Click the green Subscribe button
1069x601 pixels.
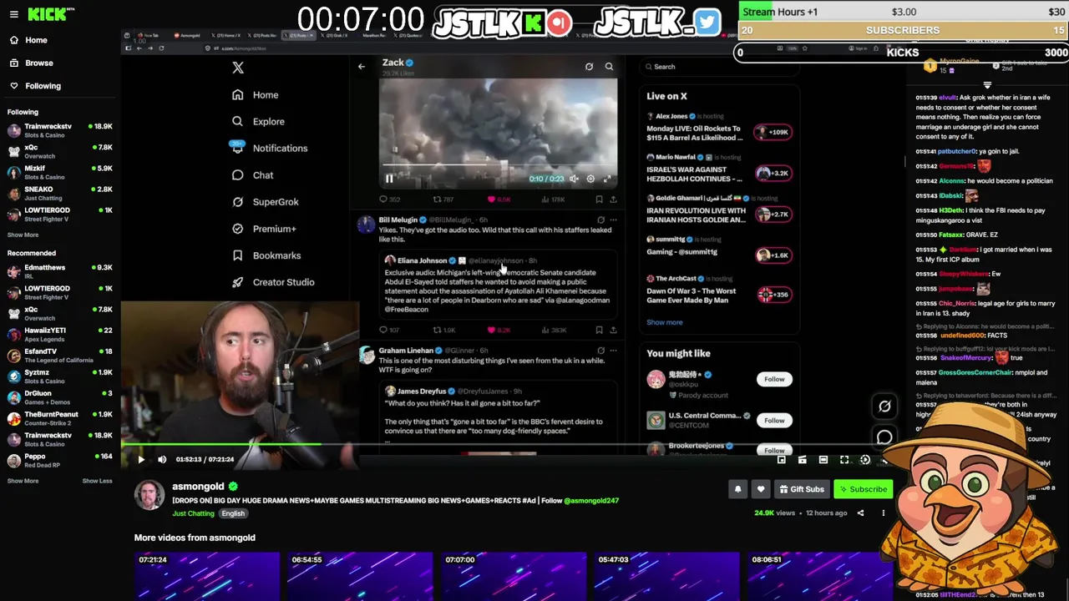click(x=864, y=489)
